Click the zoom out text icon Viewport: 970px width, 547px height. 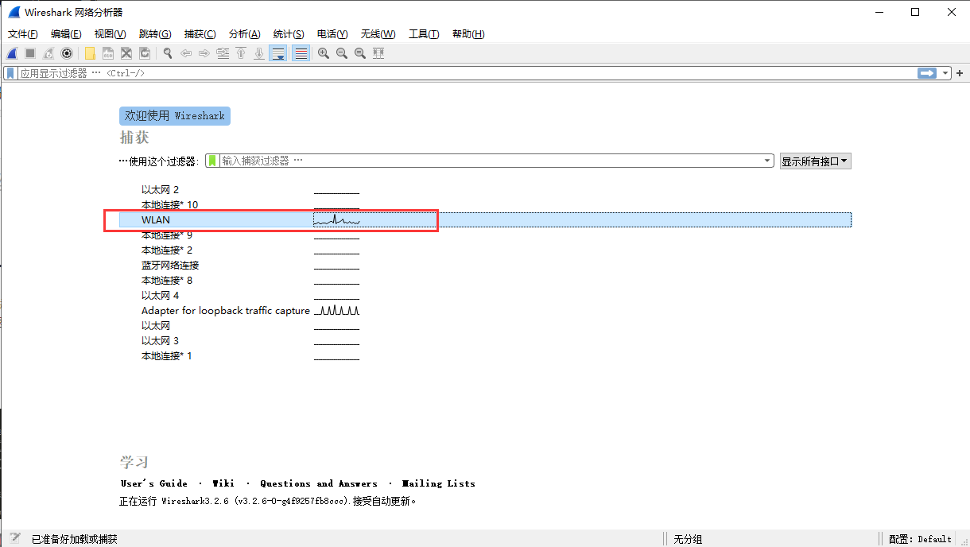pos(342,53)
